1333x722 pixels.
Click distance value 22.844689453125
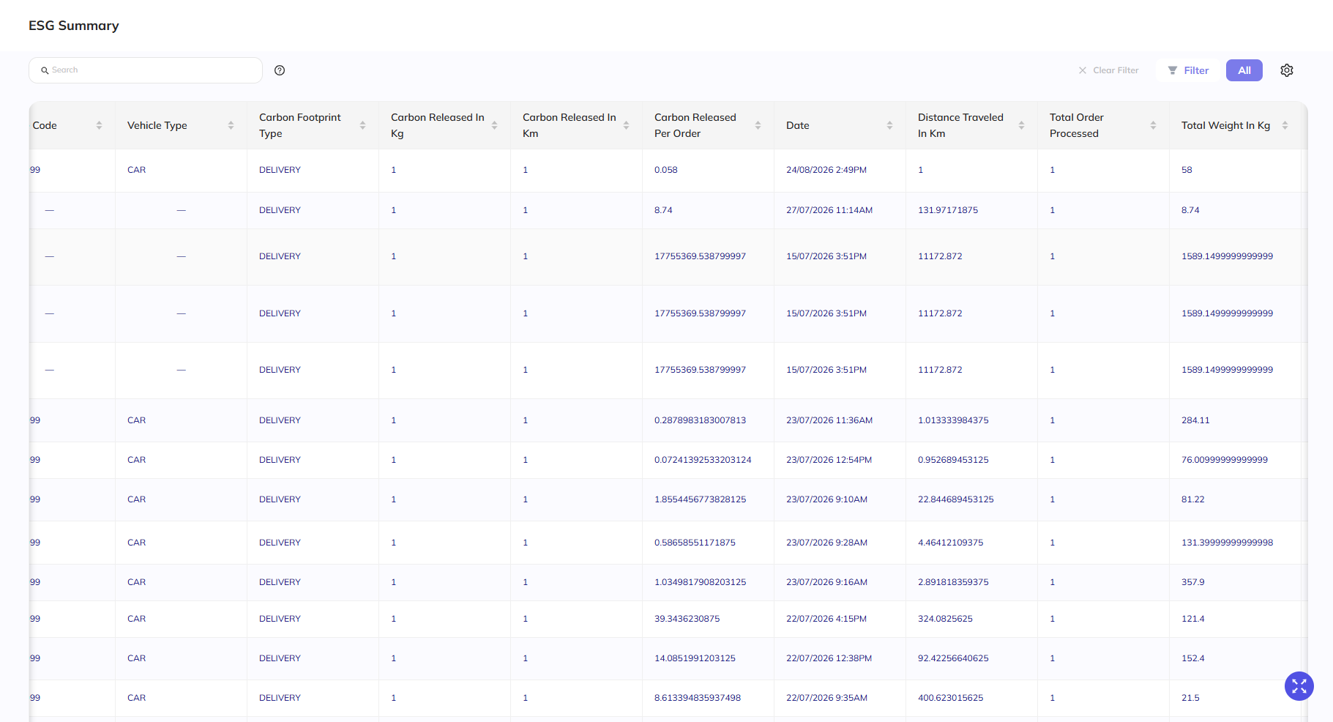click(x=956, y=499)
